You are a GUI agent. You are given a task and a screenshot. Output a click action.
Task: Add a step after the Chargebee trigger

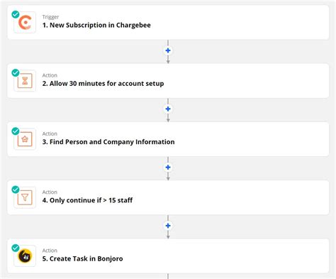click(168, 50)
